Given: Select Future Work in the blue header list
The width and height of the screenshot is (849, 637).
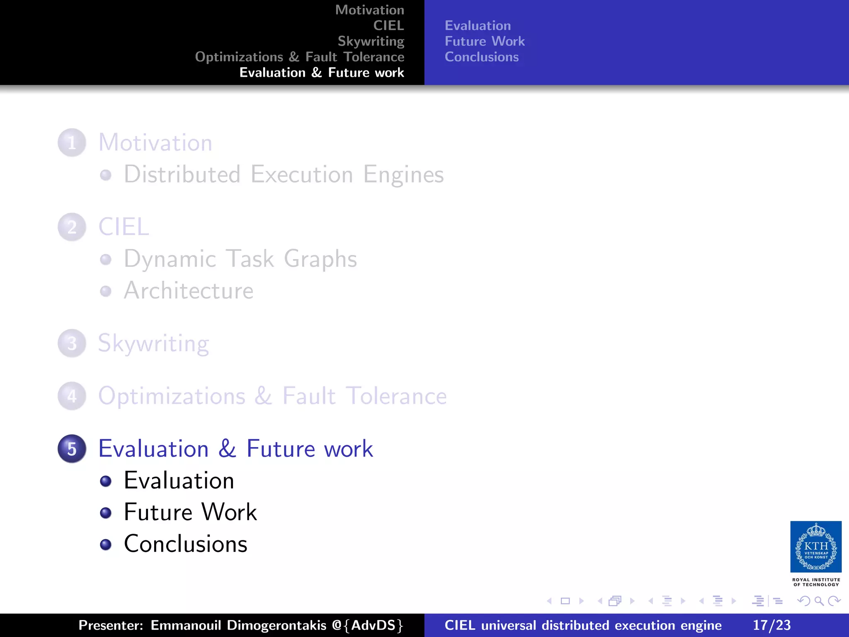Looking at the screenshot, I should tap(485, 41).
